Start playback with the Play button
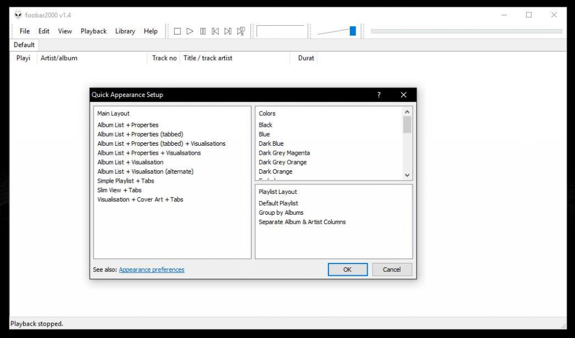The width and height of the screenshot is (575, 338). pyautogui.click(x=190, y=31)
